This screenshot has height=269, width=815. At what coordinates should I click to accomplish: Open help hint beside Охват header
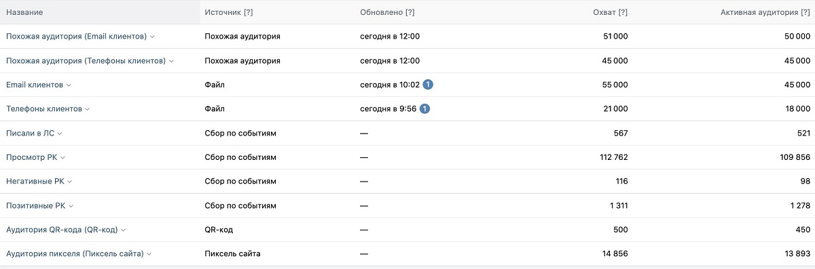623,12
